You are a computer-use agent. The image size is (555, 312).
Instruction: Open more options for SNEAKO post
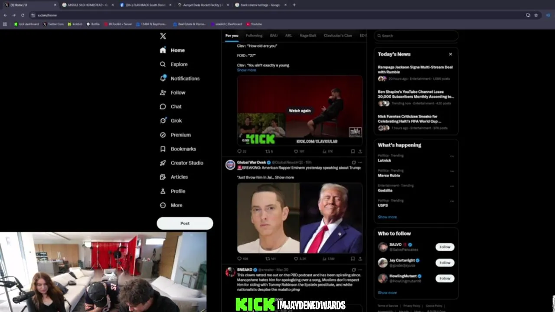360,270
